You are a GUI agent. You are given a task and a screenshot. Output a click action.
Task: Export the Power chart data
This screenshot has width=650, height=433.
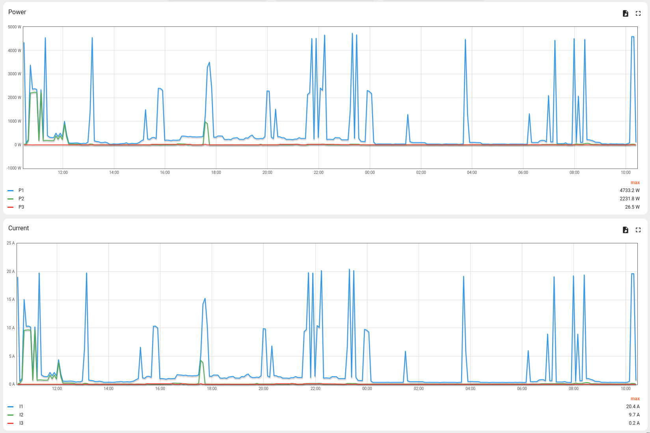coord(626,14)
